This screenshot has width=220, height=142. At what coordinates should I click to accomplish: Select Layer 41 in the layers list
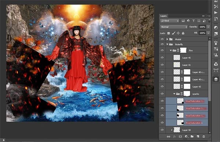(x=187, y=65)
